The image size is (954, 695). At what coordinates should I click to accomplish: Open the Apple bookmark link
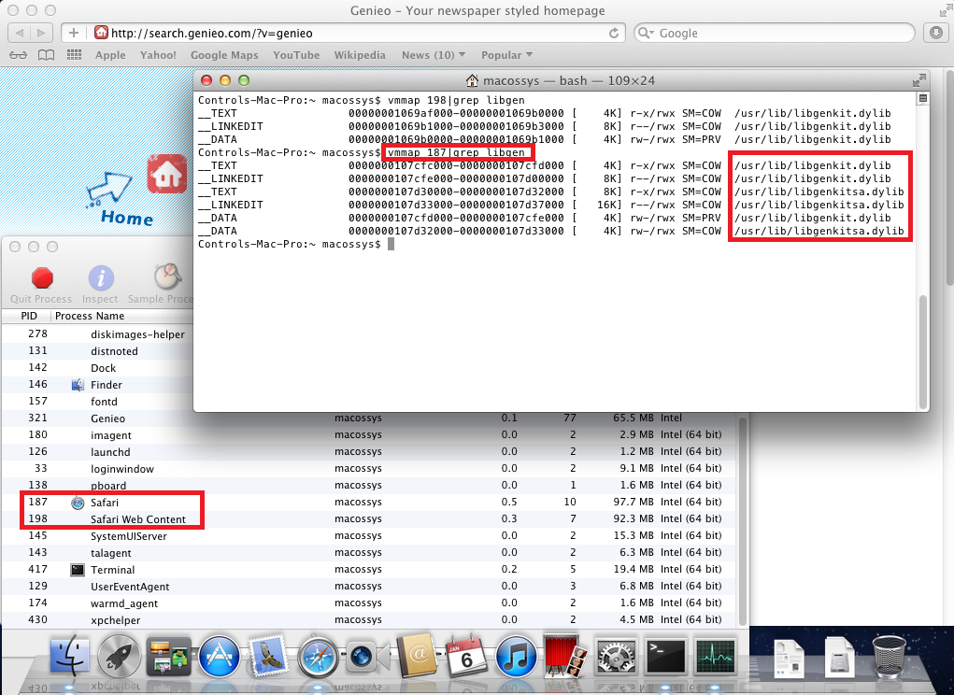(x=110, y=55)
